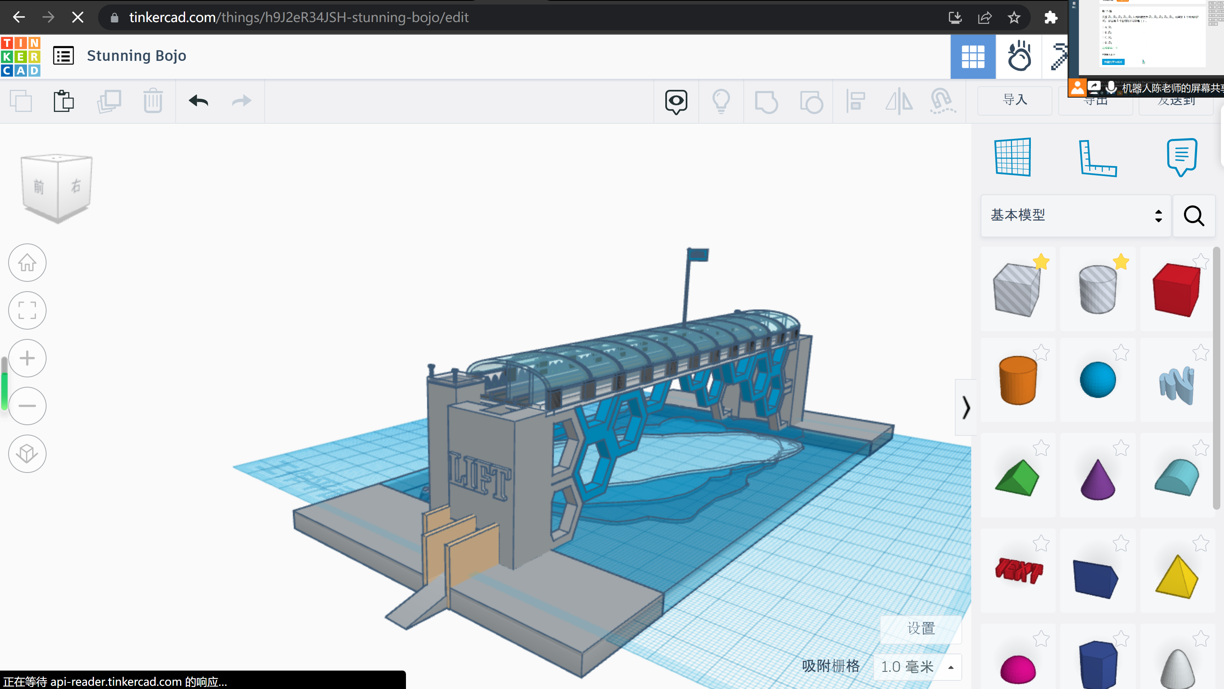Toggle orthographic perspective cube button
The height and width of the screenshot is (689, 1224).
(27, 454)
